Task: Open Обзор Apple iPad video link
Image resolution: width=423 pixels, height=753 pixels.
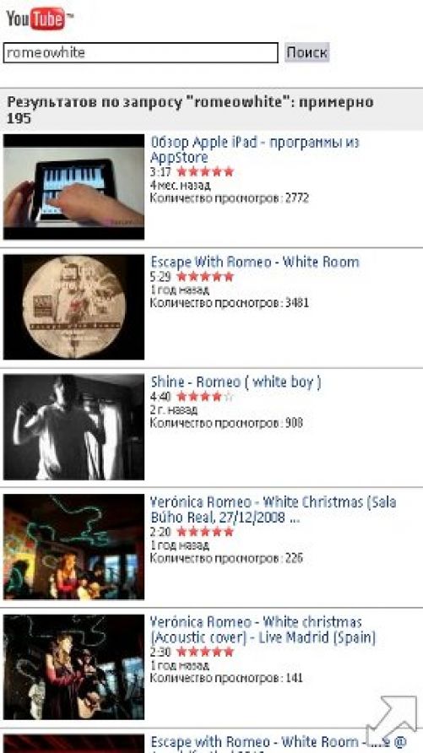Action: pyautogui.click(x=254, y=149)
